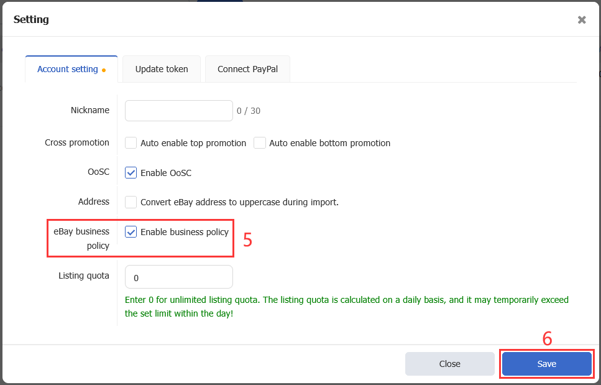The height and width of the screenshot is (385, 601).
Task: Toggle Convert eBay address to uppercase checkbox
Action: point(131,202)
